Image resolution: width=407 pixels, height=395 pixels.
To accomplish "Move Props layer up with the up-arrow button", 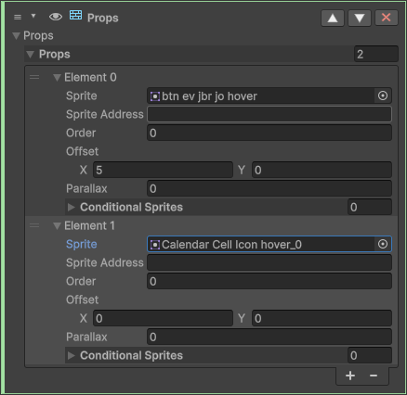I will coord(333,18).
